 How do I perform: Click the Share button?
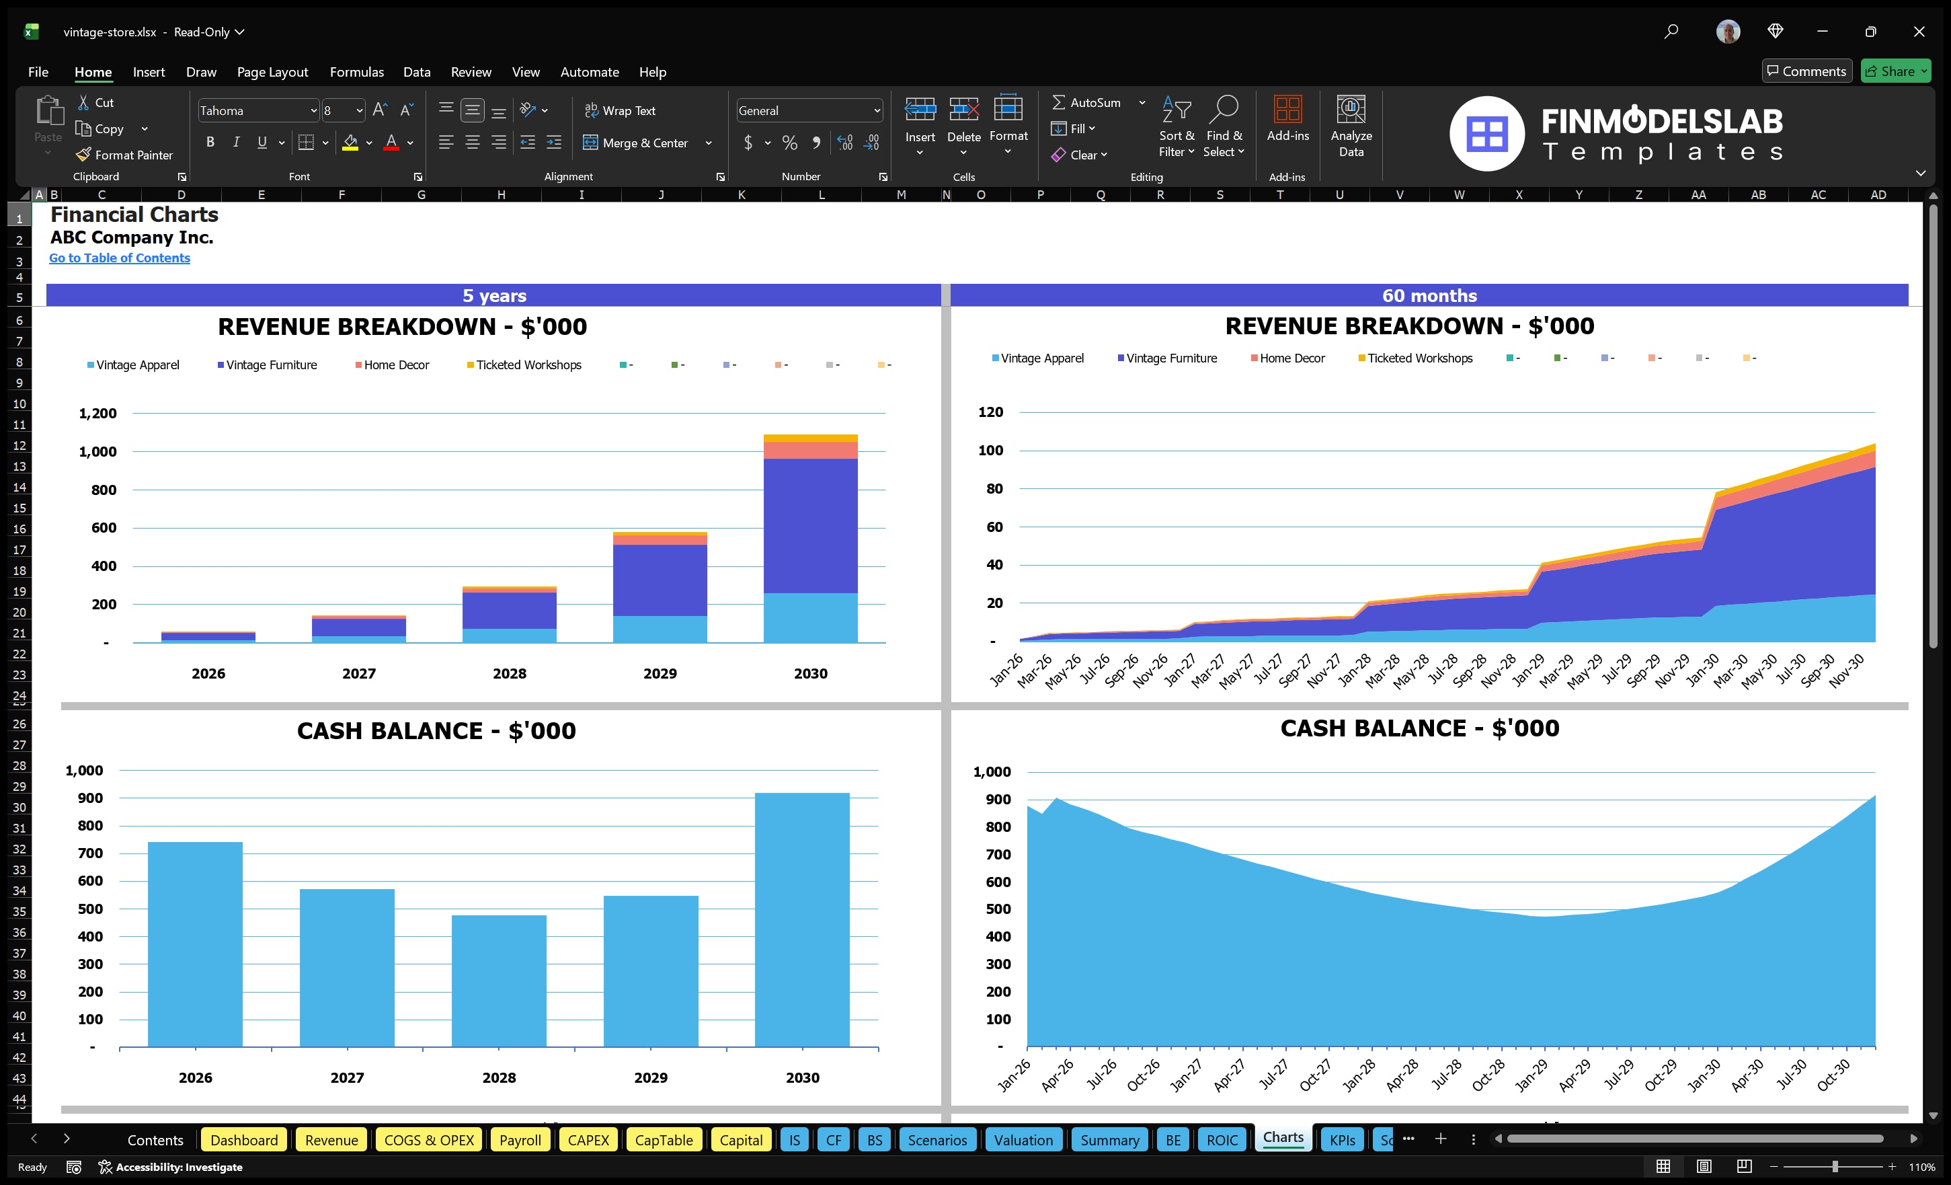point(1896,71)
